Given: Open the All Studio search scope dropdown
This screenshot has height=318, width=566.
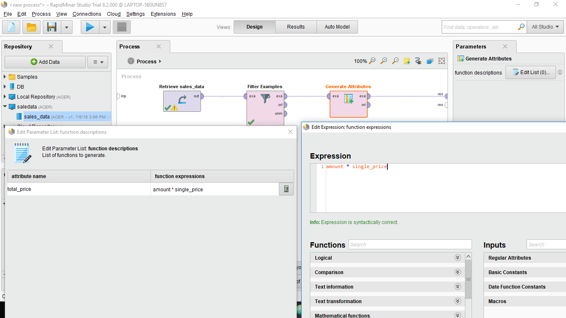Looking at the screenshot, I should (545, 27).
